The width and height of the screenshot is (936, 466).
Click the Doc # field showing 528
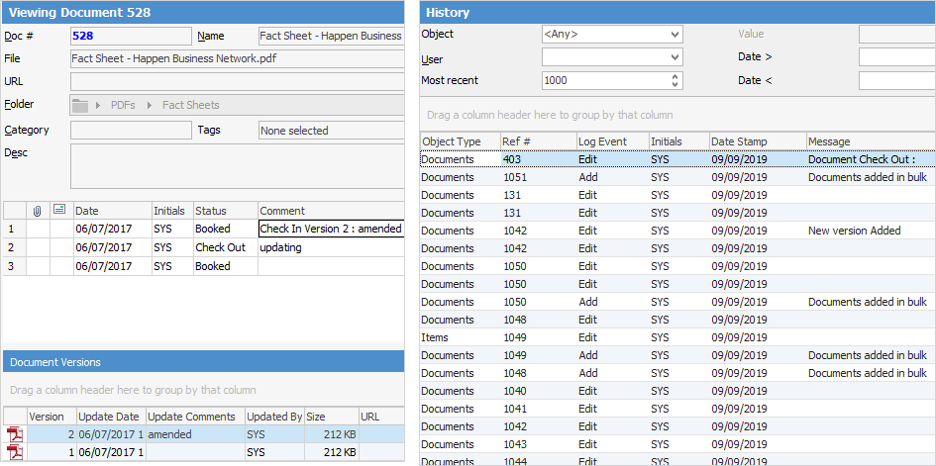click(129, 36)
